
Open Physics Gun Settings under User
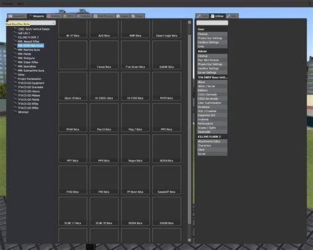(x=212, y=38)
